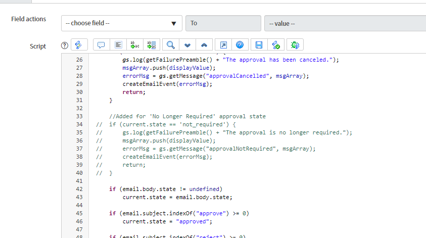
Task: Open editor help blue question icon
Action: [x=240, y=45]
